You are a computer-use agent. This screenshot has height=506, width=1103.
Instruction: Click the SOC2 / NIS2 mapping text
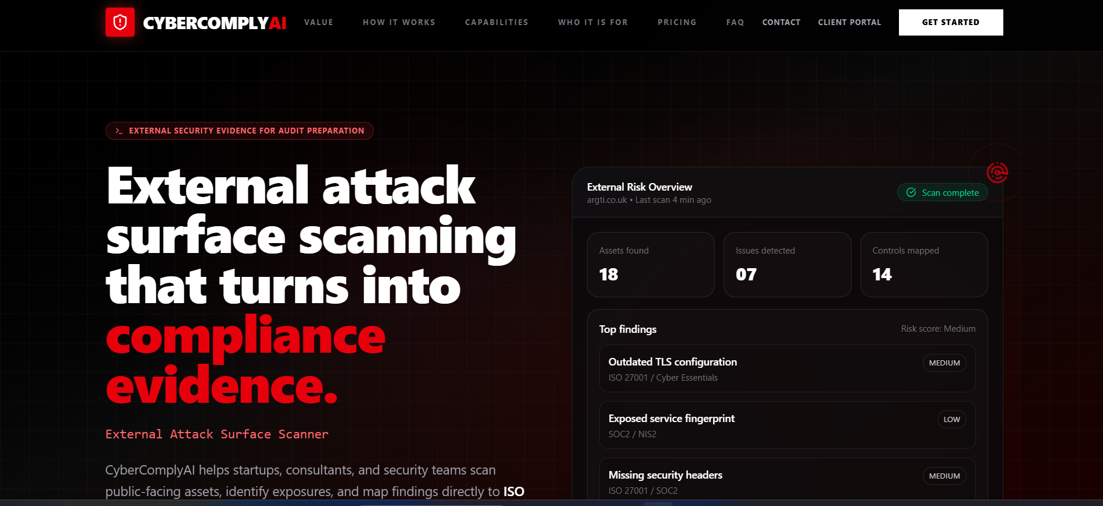pyautogui.click(x=633, y=434)
